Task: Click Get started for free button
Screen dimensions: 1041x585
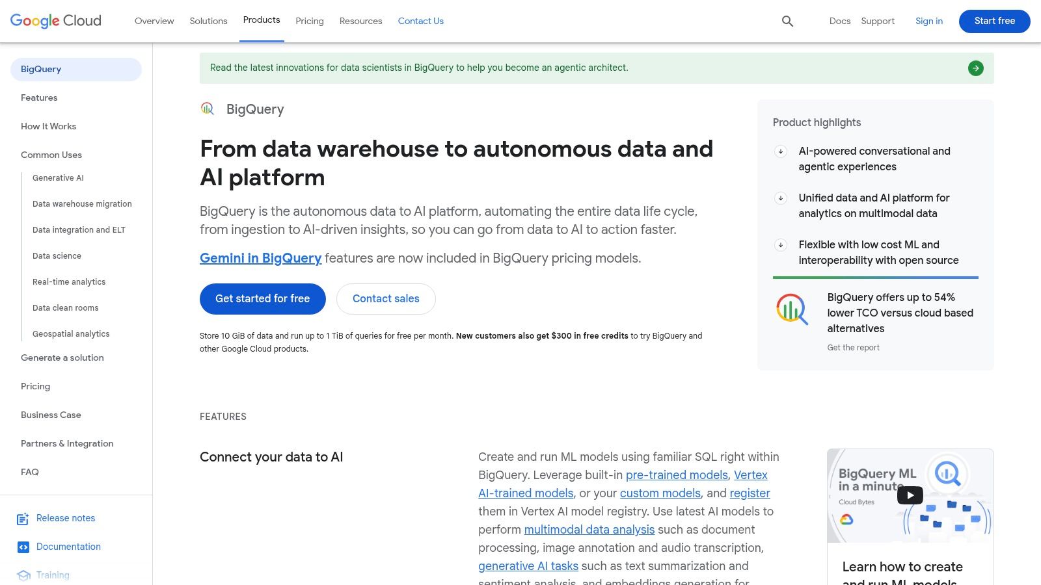Action: point(263,299)
